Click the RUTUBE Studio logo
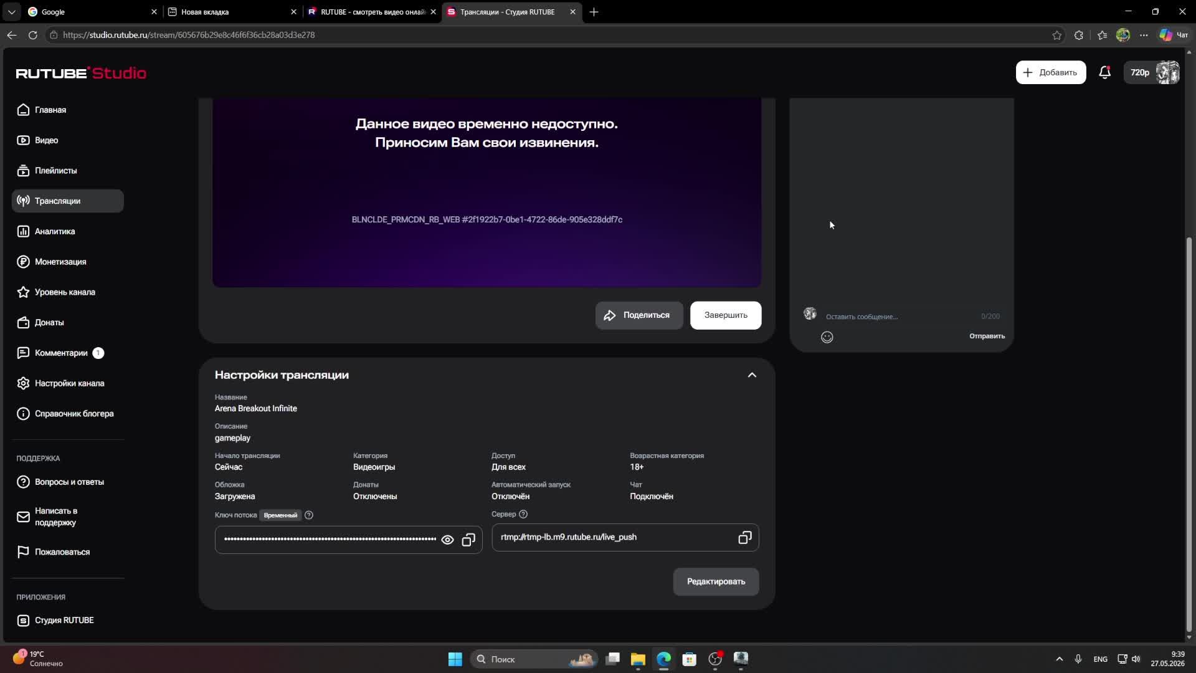The image size is (1196, 673). [81, 73]
